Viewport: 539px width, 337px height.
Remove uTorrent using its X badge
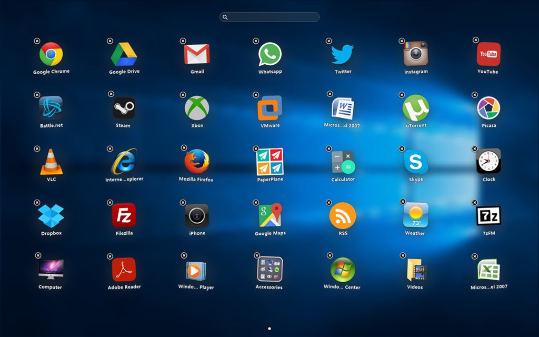402,95
